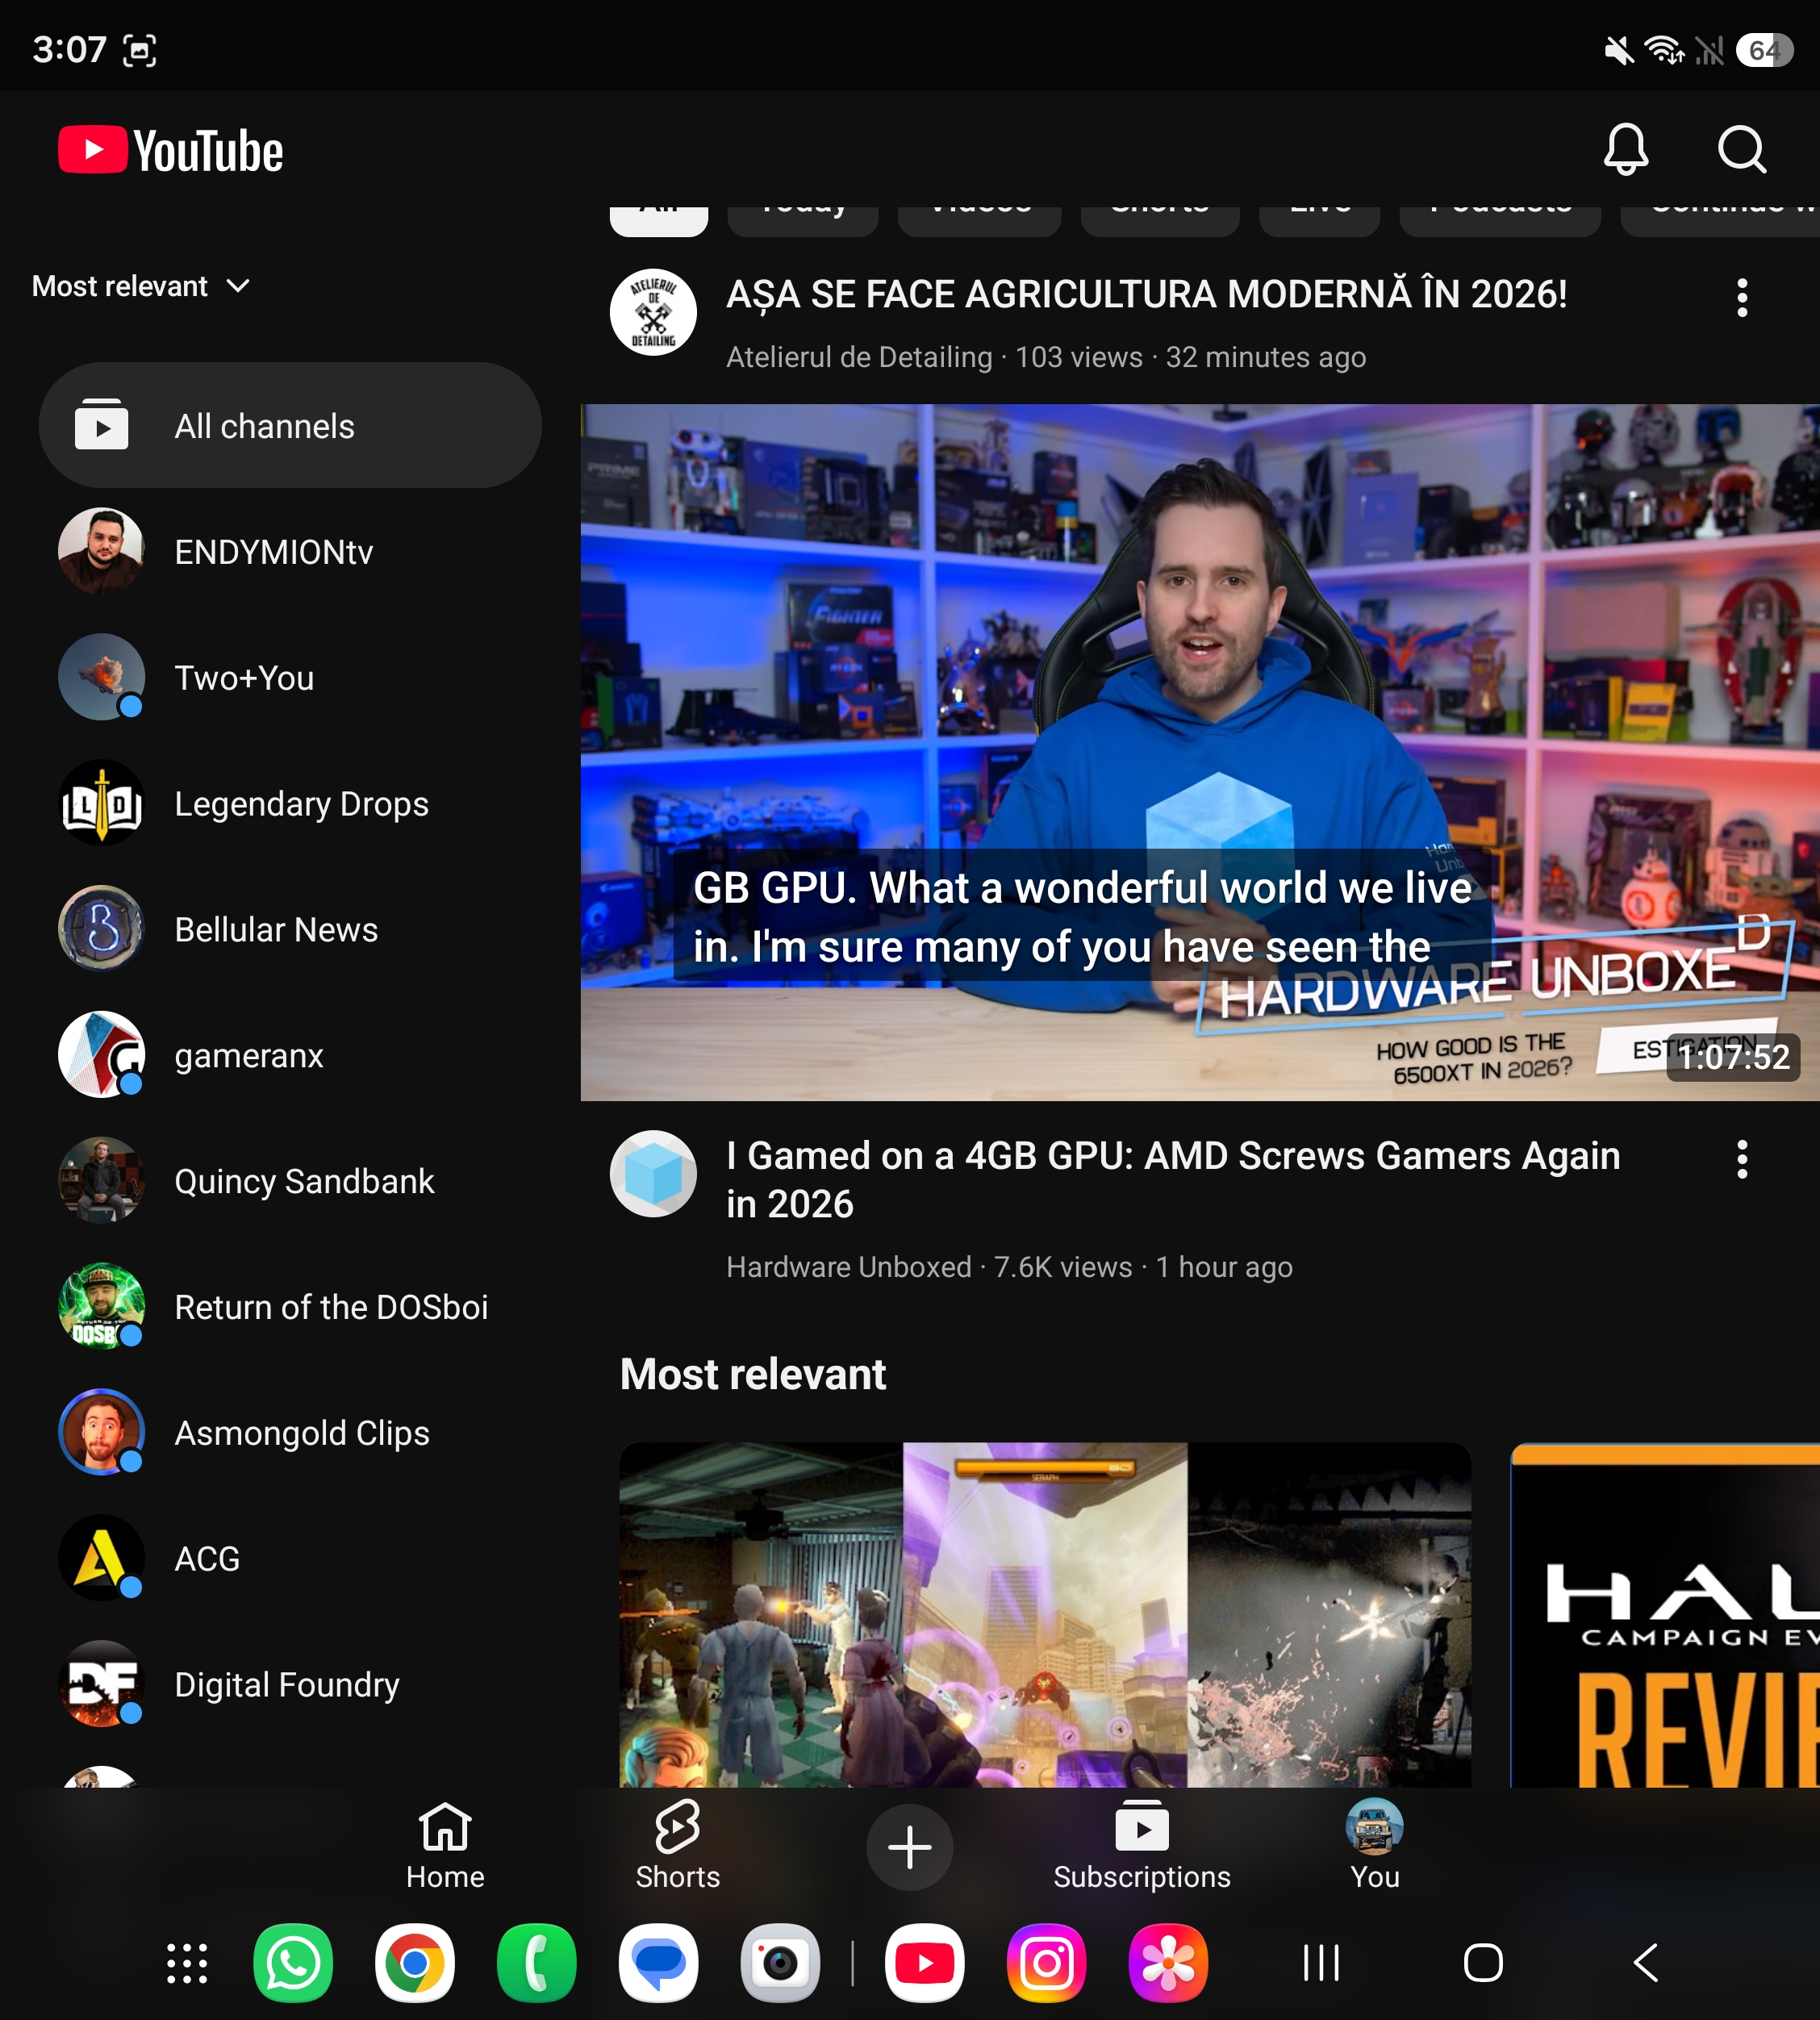Go to the Home tab
This screenshot has height=2020, width=1820.
pyautogui.click(x=445, y=1846)
